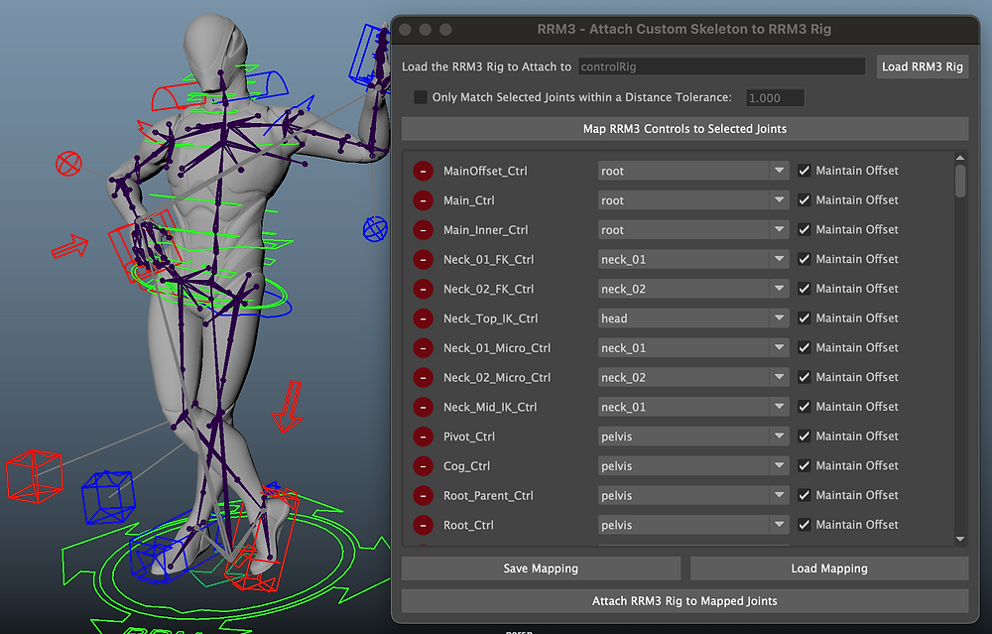
Task: Remove the Root_Parent_Ctrl mapping entry
Action: (423, 495)
